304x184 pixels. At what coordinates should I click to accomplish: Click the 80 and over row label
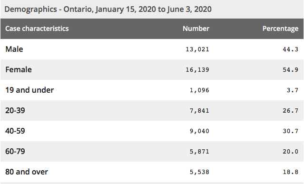tap(27, 172)
